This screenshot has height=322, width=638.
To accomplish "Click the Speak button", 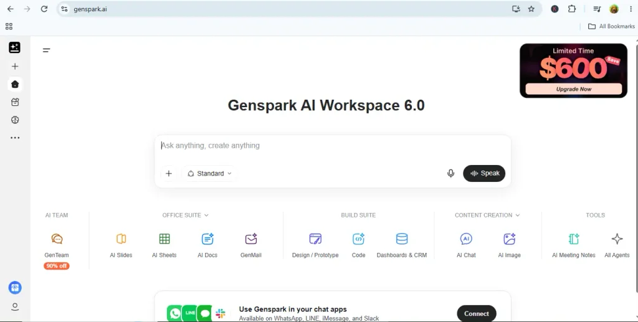I will coord(484,174).
